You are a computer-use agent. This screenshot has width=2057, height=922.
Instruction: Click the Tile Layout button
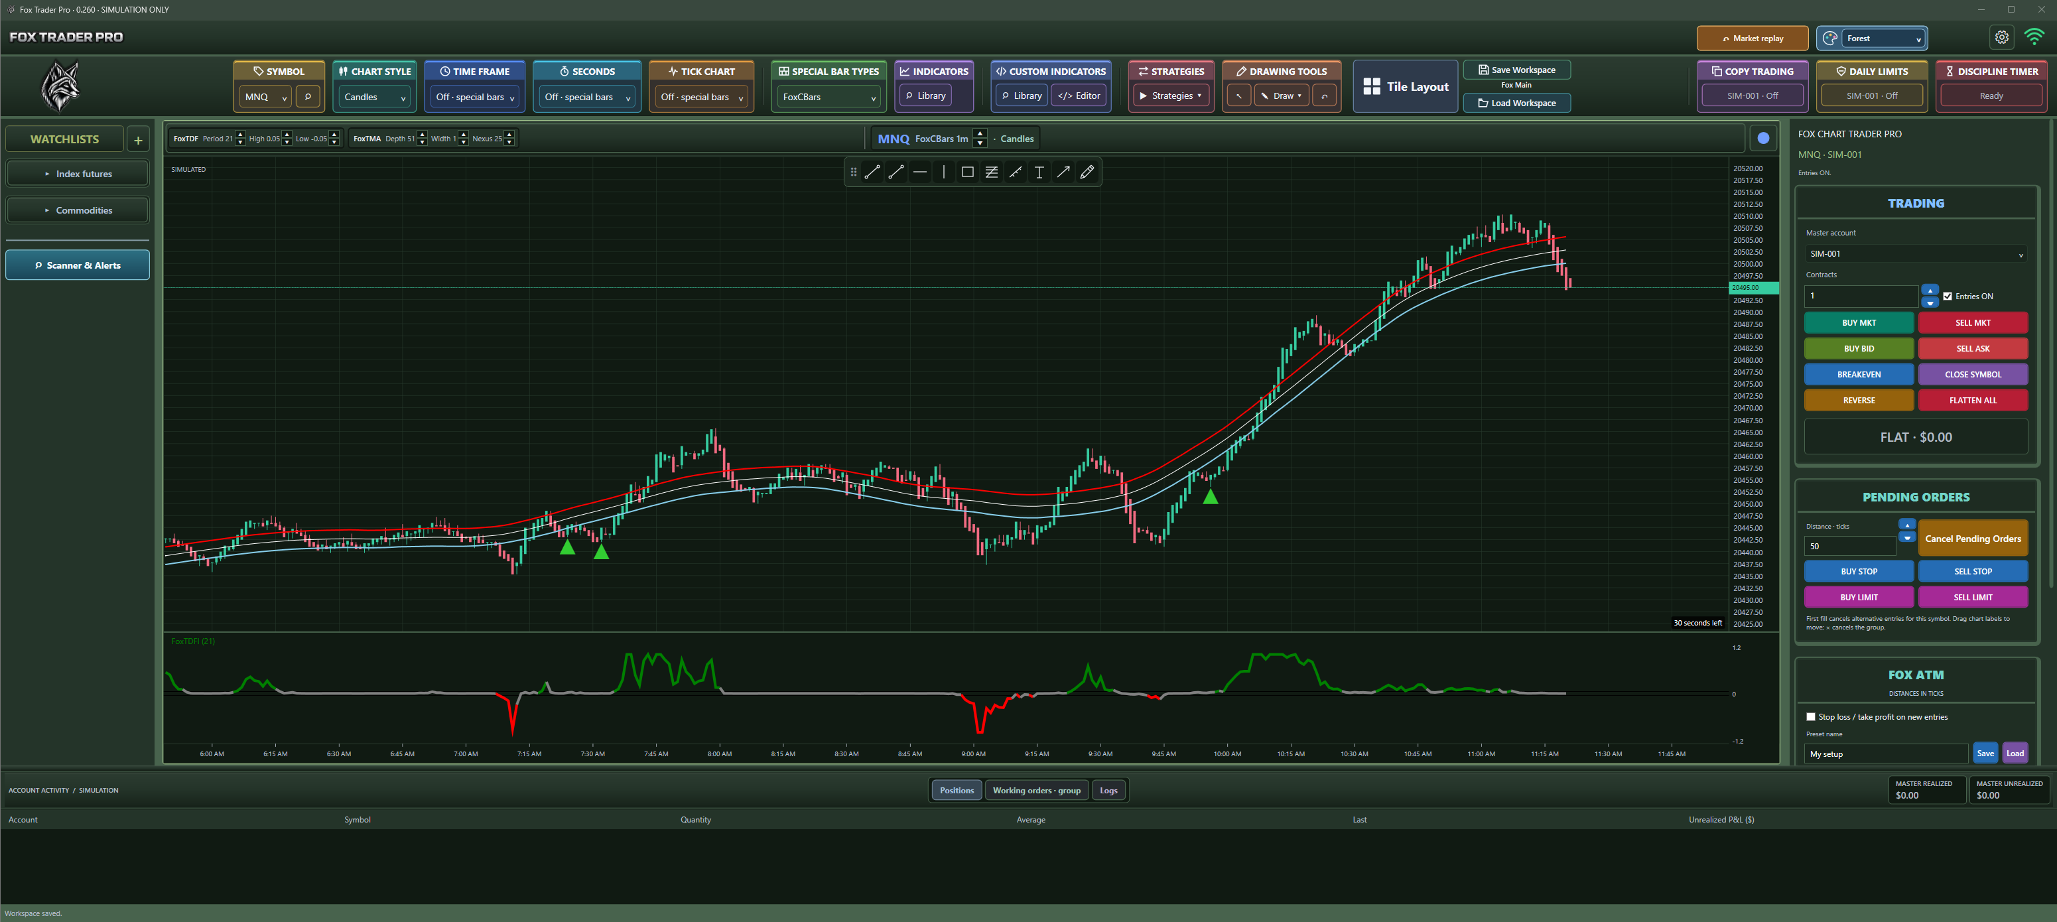tap(1406, 86)
